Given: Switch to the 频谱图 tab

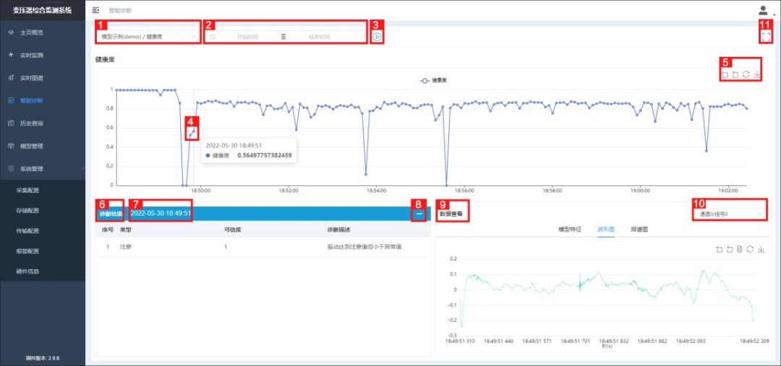Looking at the screenshot, I should (x=639, y=230).
